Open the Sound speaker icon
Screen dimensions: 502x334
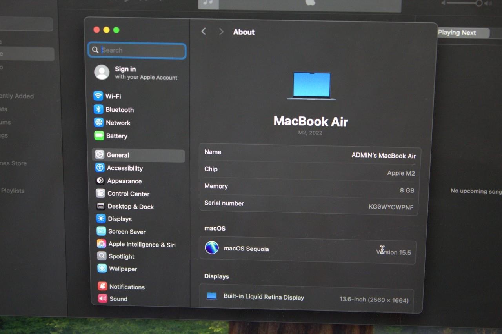[103, 298]
